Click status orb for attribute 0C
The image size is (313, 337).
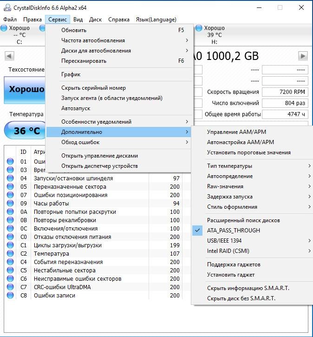[x=10, y=229]
